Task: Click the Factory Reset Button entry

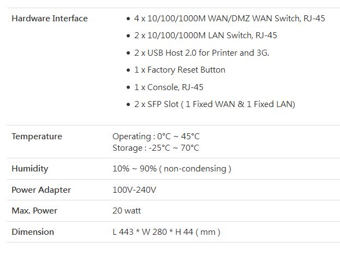Action: (180, 70)
